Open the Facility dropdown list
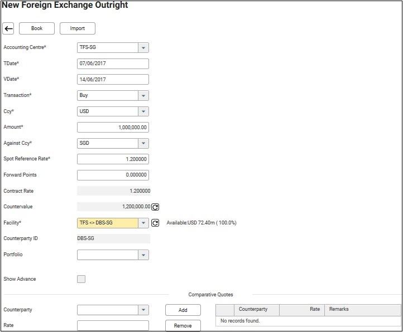 click(143, 223)
